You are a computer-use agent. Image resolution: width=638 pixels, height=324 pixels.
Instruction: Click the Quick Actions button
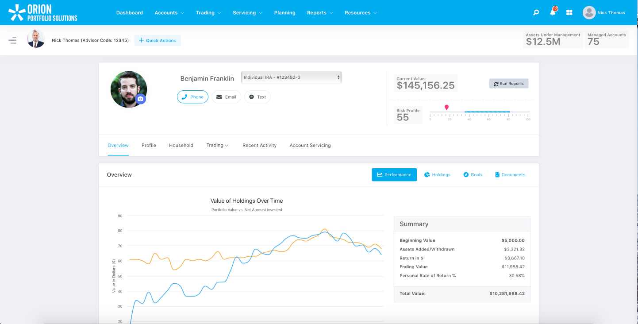(x=158, y=40)
